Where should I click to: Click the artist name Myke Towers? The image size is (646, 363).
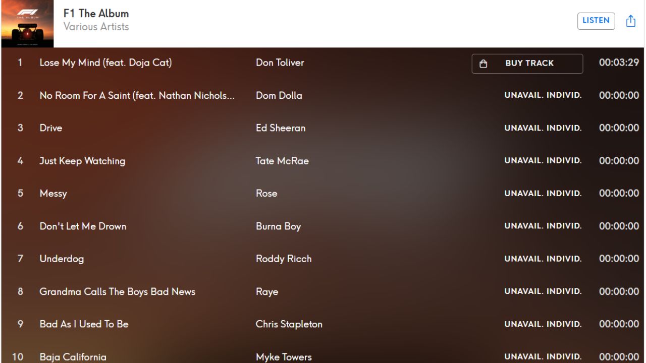click(284, 357)
